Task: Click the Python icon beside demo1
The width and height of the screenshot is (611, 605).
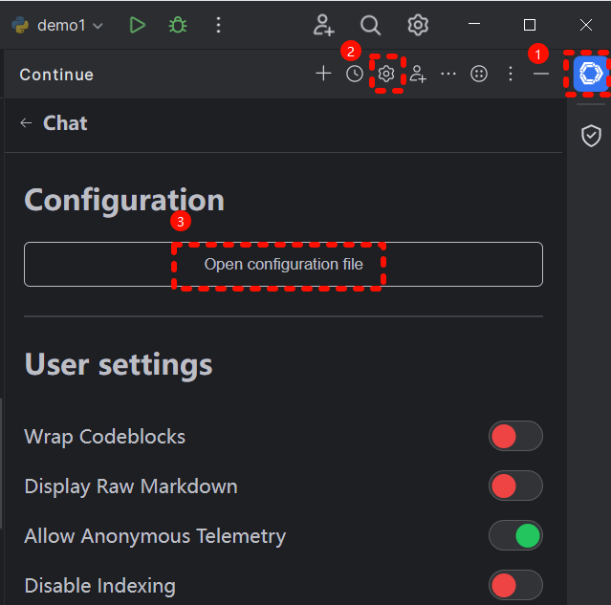Action: click(x=20, y=25)
